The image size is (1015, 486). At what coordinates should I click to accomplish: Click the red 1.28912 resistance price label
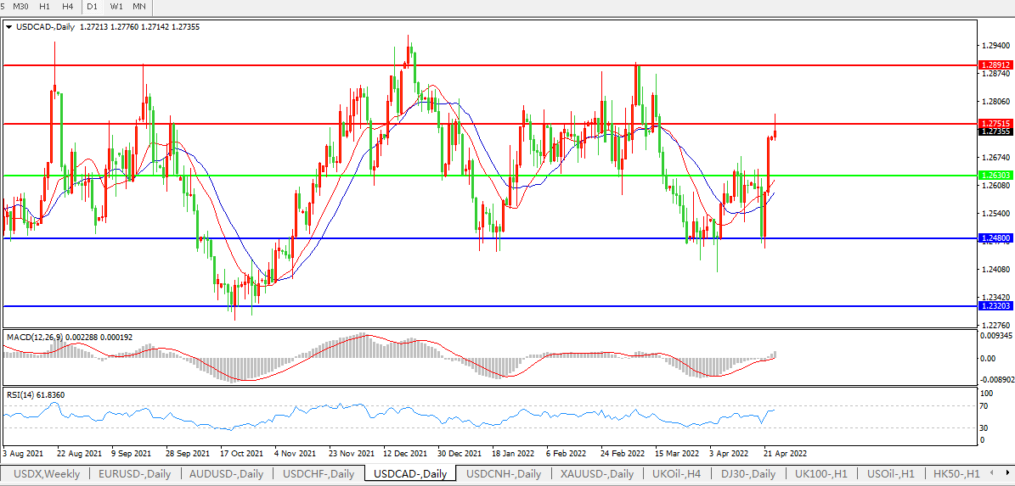click(x=995, y=64)
